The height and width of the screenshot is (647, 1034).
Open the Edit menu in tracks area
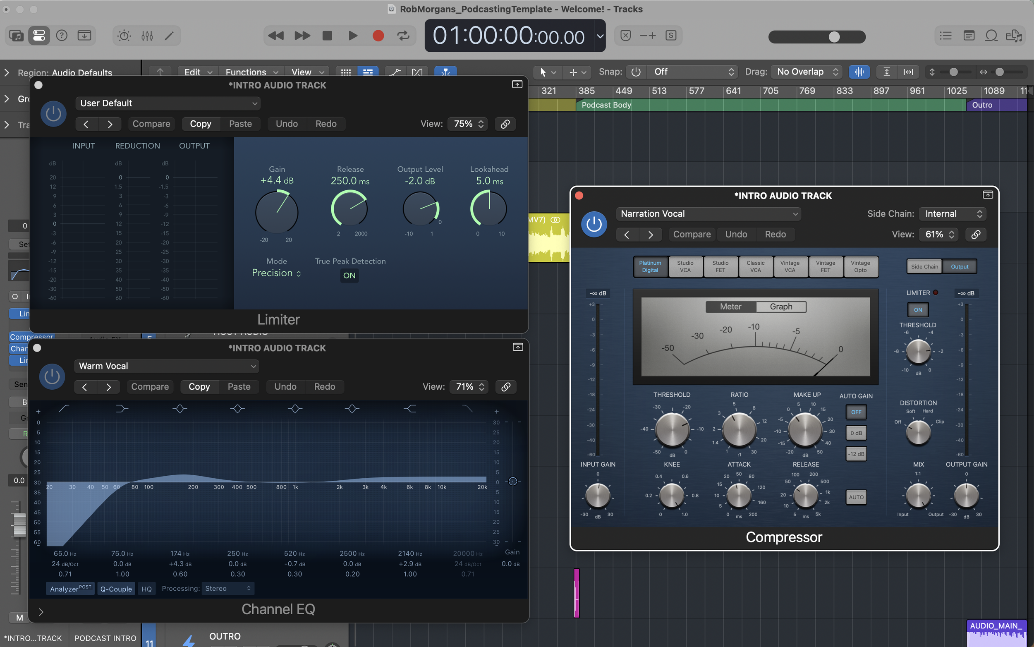pyautogui.click(x=198, y=72)
